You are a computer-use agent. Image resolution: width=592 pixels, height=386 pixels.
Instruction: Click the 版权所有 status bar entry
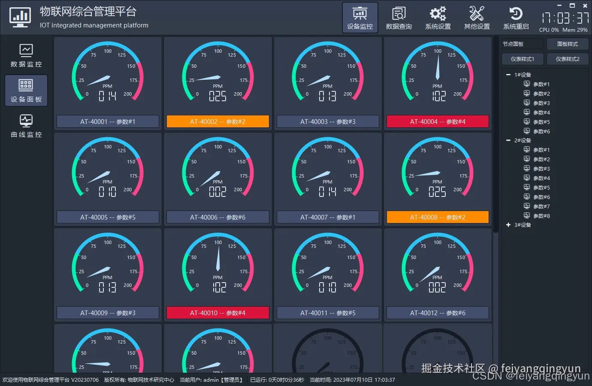pos(139,380)
